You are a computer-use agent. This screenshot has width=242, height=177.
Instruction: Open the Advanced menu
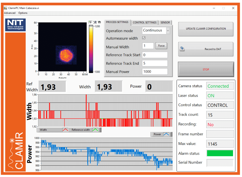tap(10, 13)
